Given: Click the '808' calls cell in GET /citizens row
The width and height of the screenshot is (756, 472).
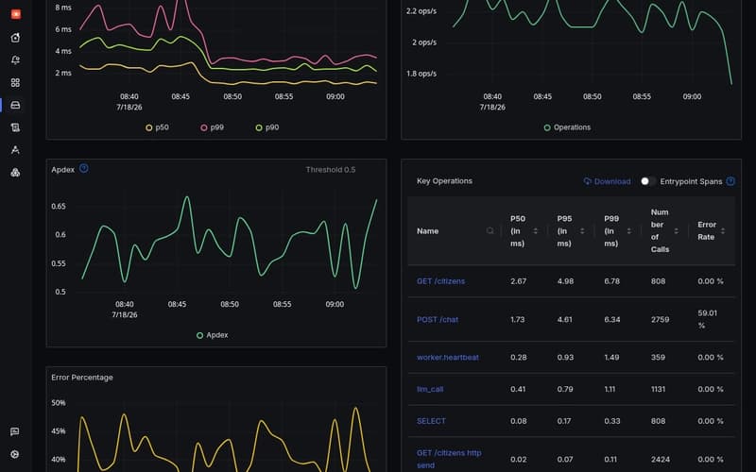Looking at the screenshot, I should click(658, 281).
